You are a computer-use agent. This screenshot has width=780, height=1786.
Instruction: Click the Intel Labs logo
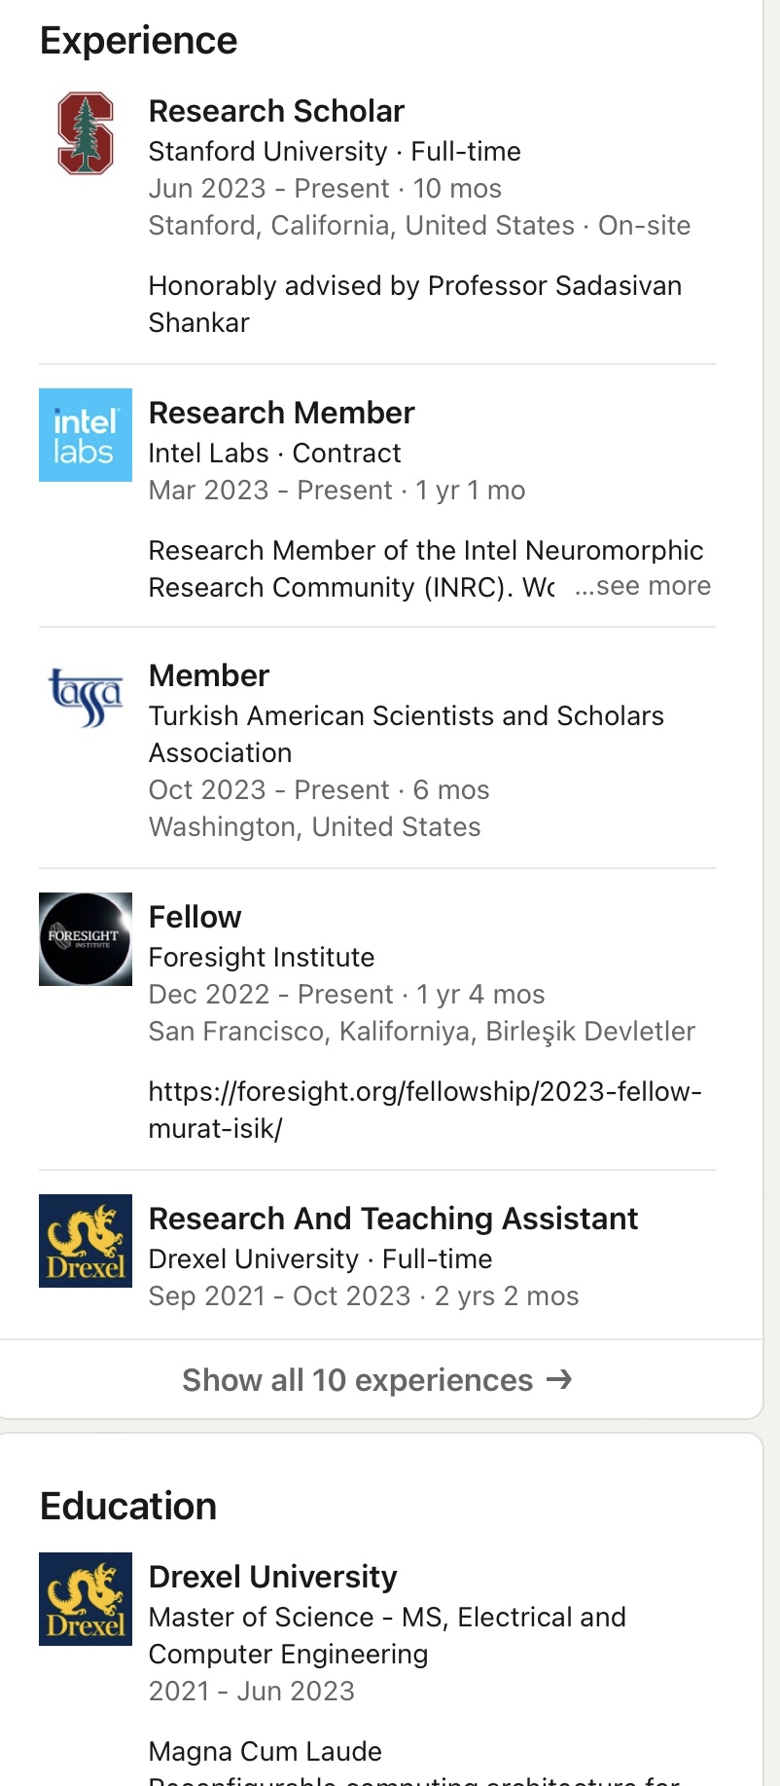click(86, 435)
